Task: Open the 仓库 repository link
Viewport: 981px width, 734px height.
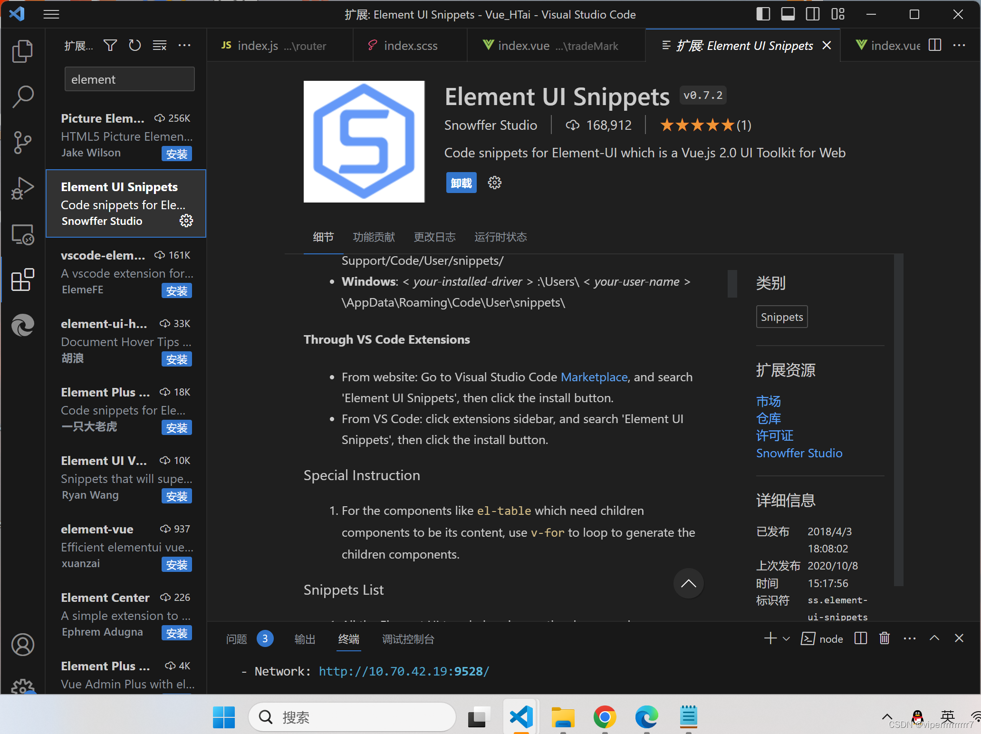Action: [x=769, y=418]
